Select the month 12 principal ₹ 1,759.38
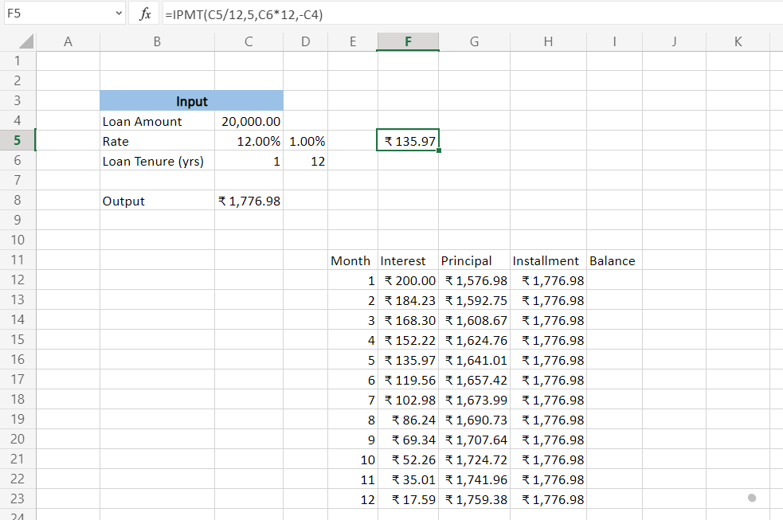The width and height of the screenshot is (783, 520). [474, 499]
